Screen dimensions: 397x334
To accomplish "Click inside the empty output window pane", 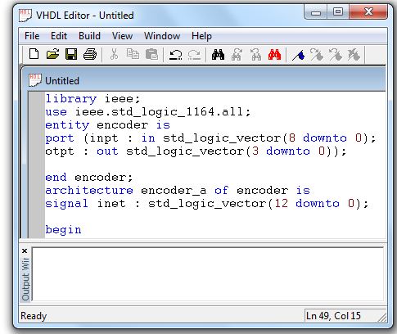I will [x=208, y=274].
